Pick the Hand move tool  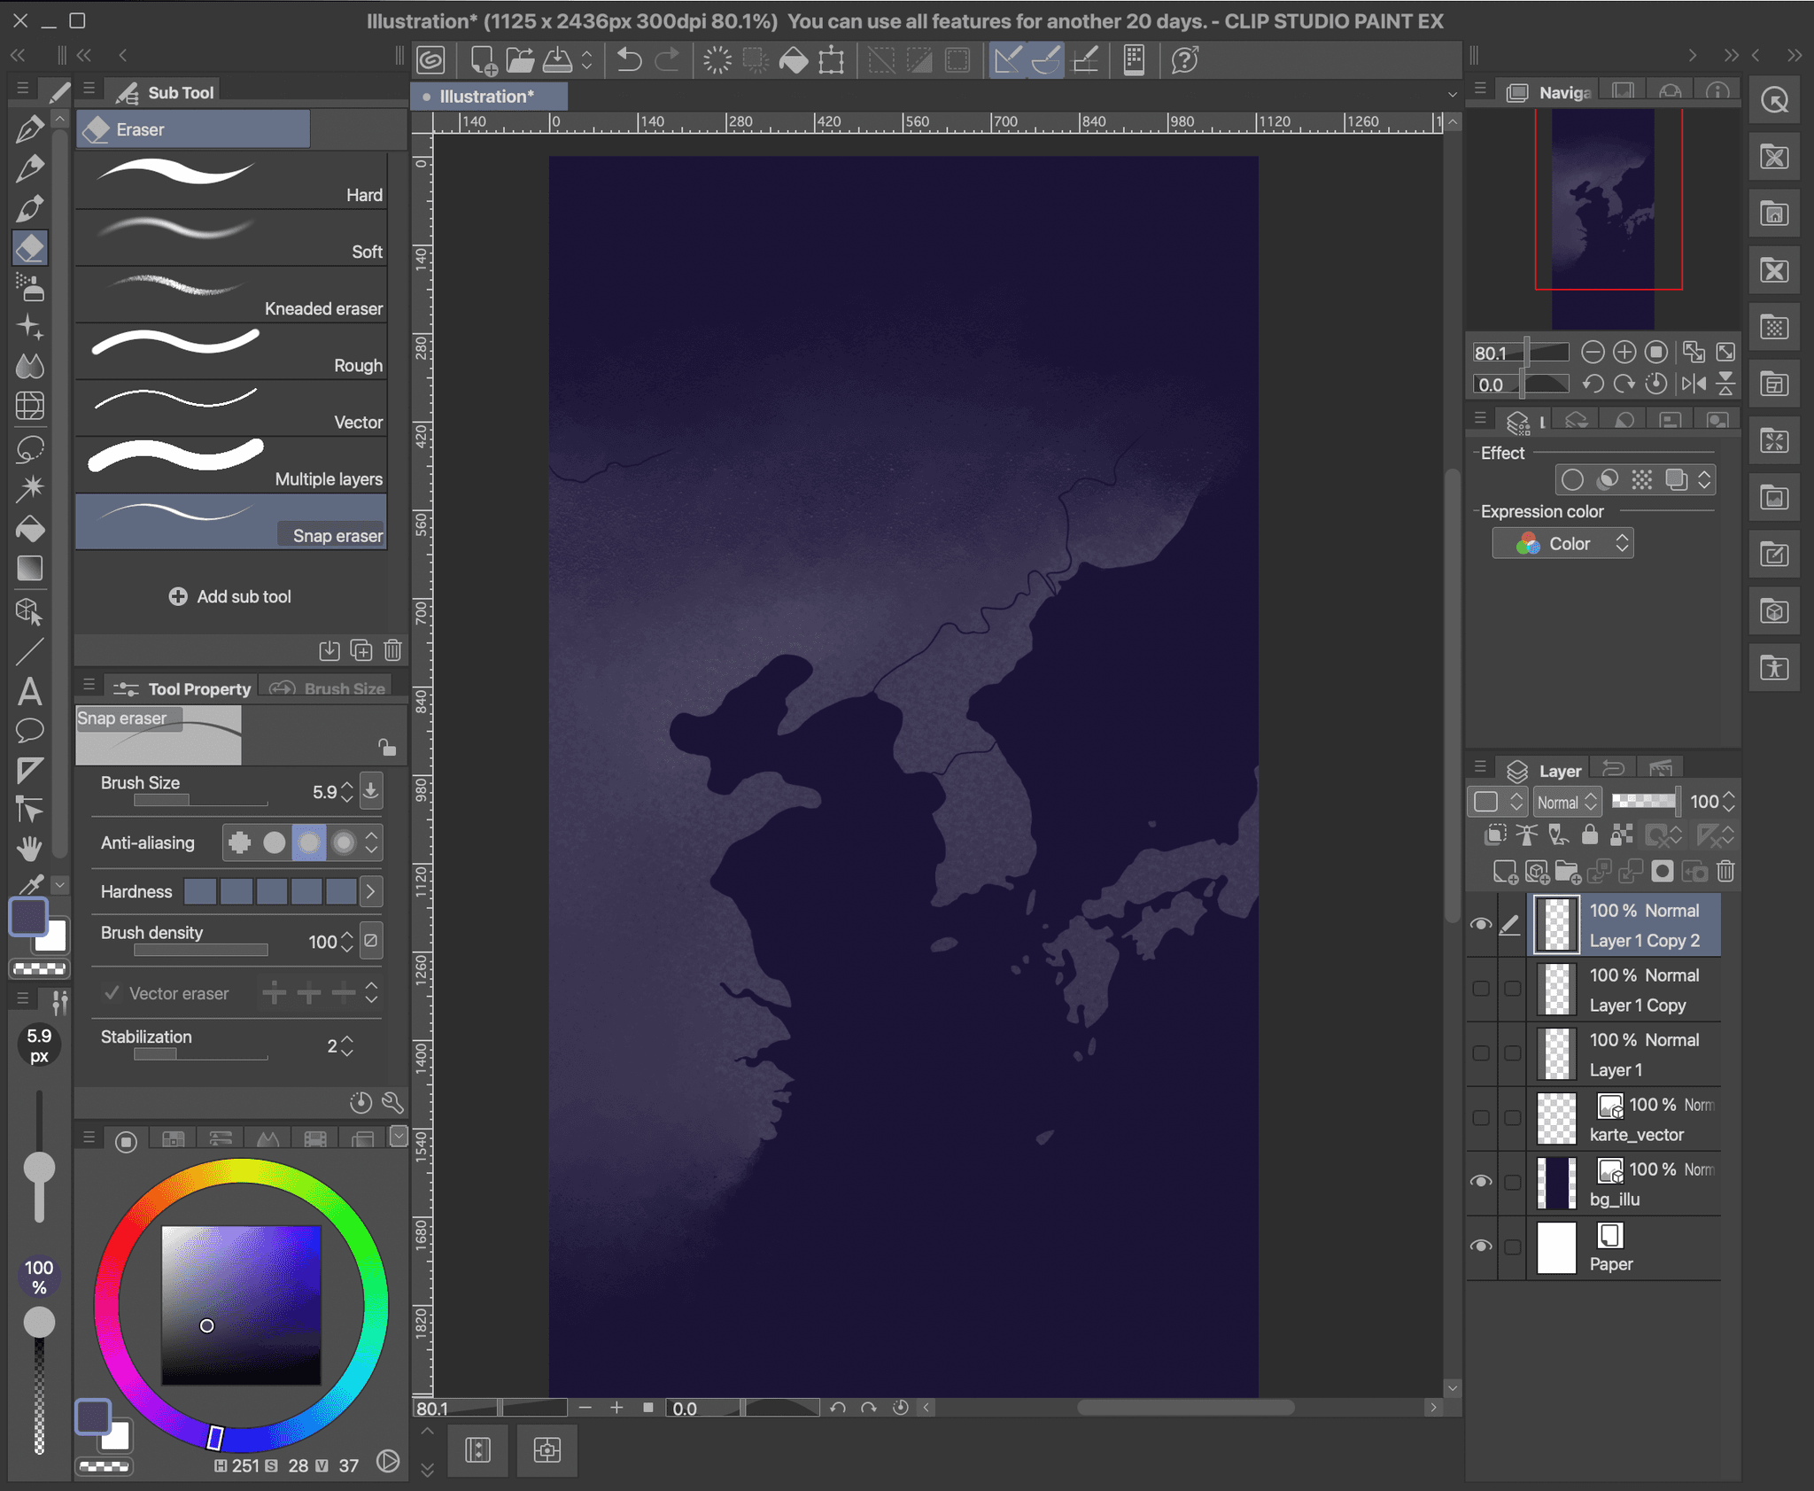click(29, 848)
